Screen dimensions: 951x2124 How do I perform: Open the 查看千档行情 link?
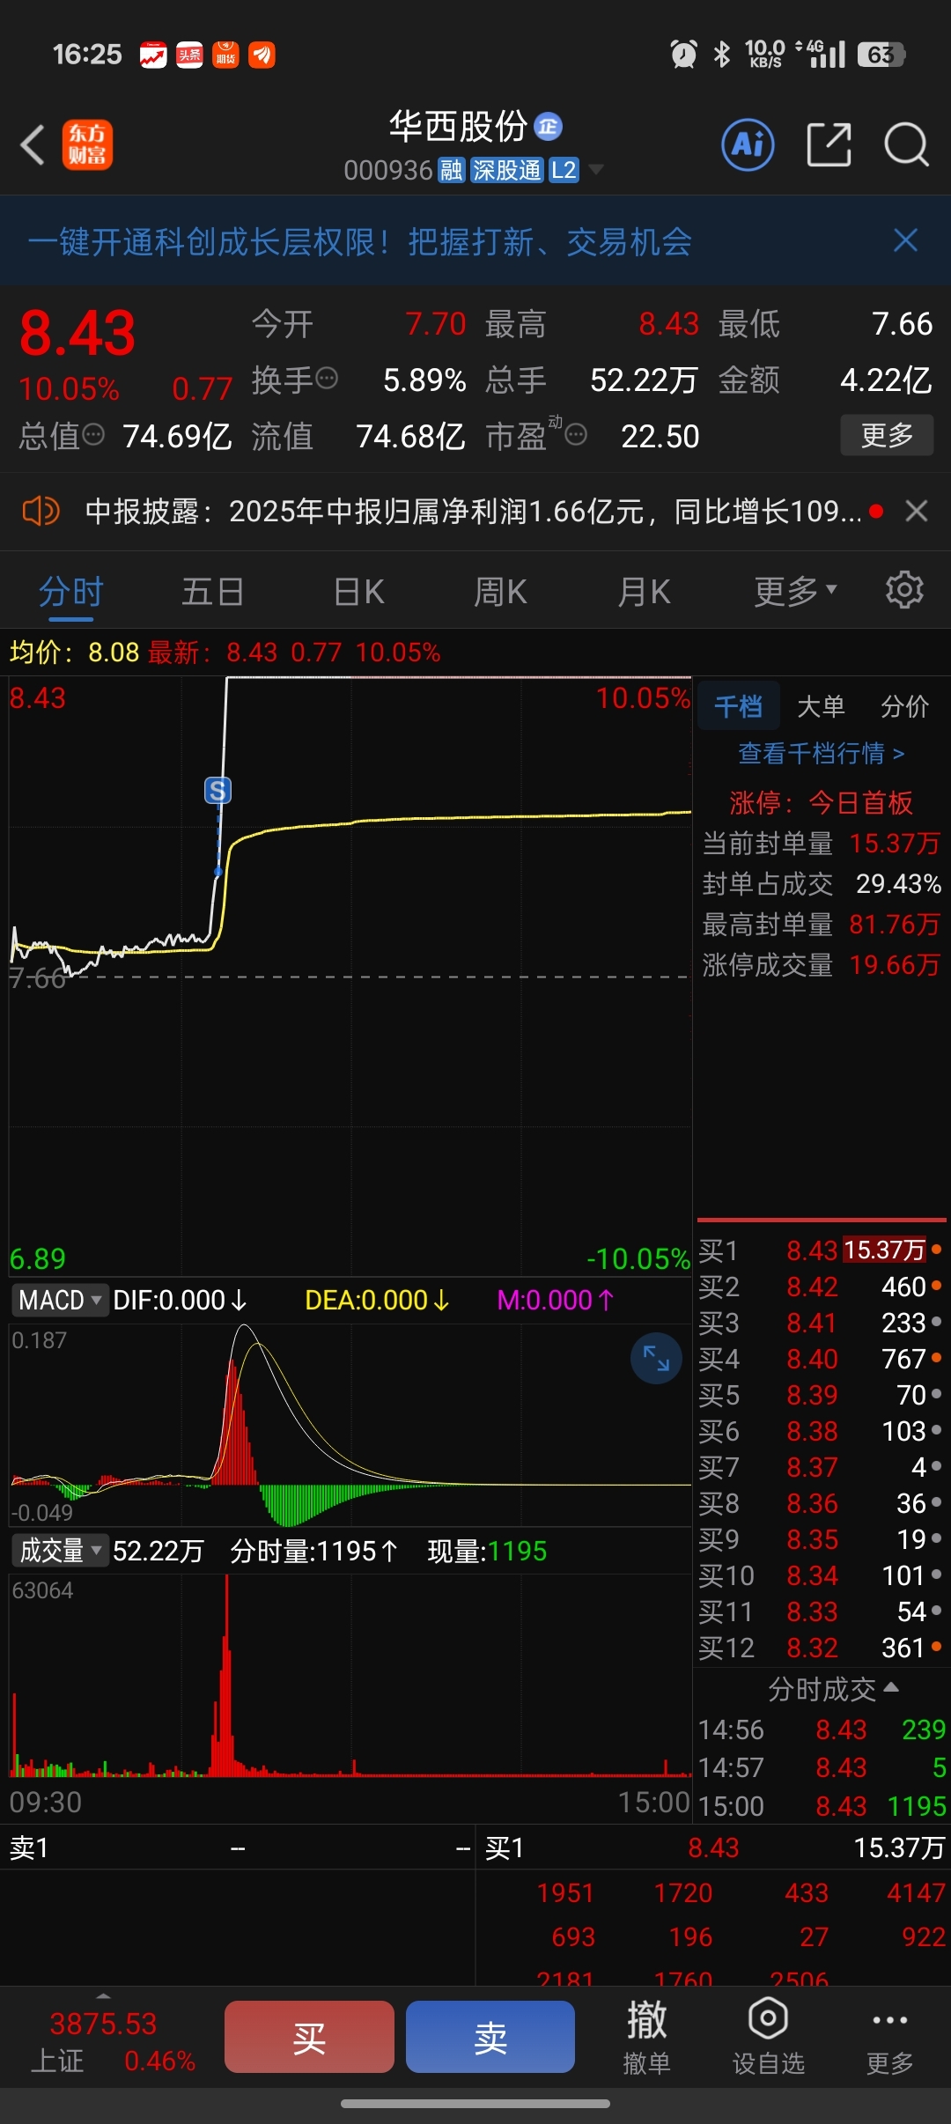821,753
